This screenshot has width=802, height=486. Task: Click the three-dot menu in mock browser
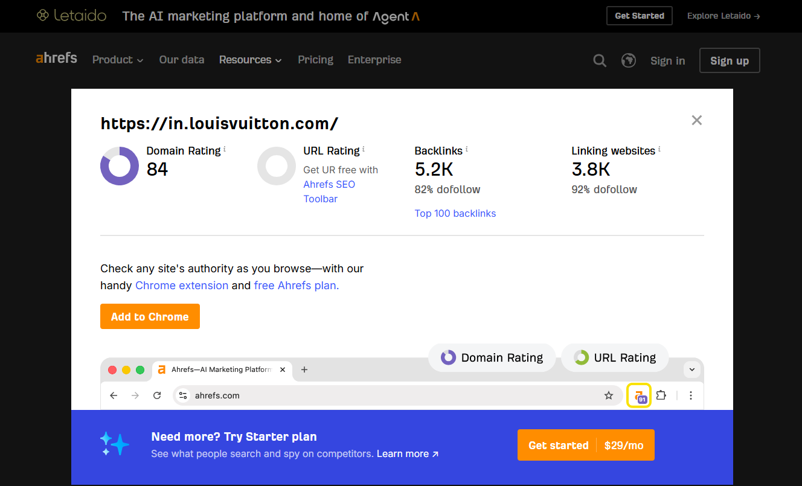click(691, 395)
